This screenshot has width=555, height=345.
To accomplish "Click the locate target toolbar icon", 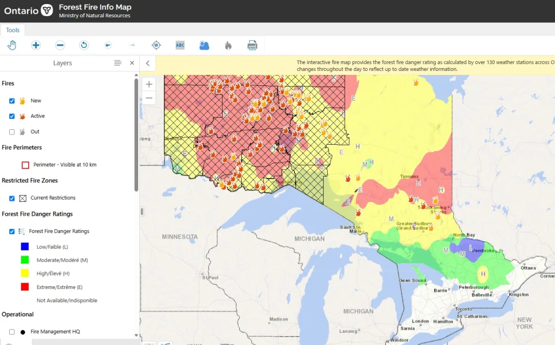I will coord(156,45).
